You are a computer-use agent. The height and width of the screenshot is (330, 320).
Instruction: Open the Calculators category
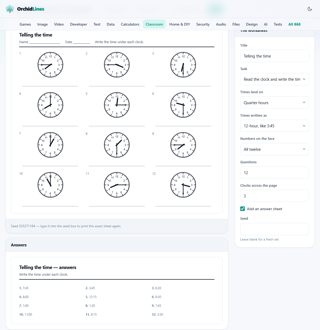[x=130, y=24]
